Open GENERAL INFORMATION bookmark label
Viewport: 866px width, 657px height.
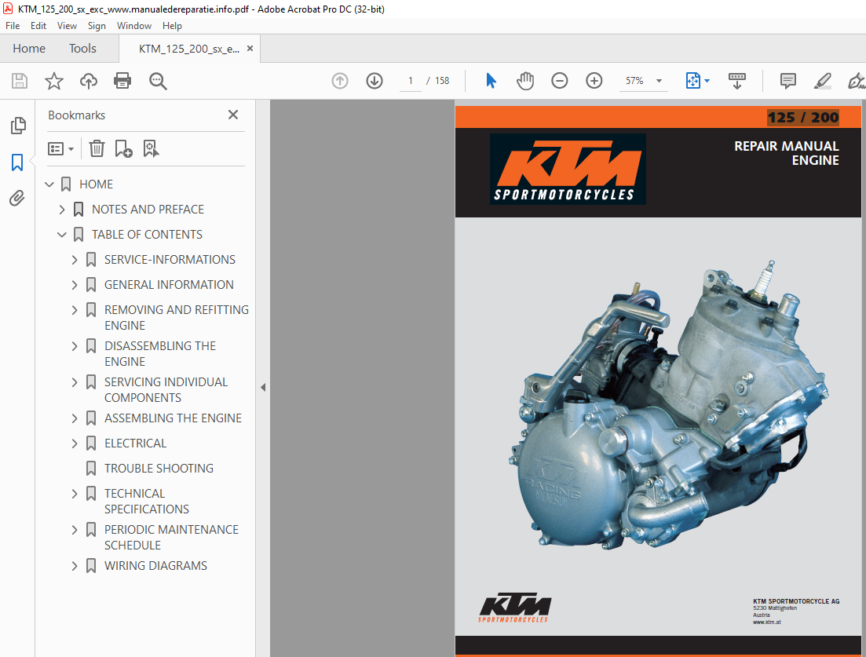click(169, 285)
